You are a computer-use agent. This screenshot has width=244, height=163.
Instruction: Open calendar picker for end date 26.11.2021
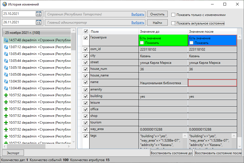pos(38,23)
